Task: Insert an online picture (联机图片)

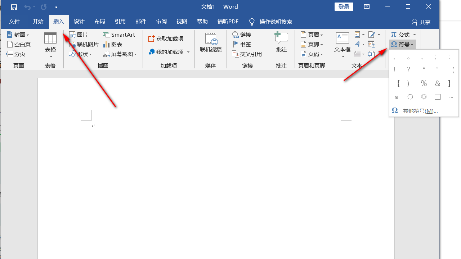Action: pos(84,45)
